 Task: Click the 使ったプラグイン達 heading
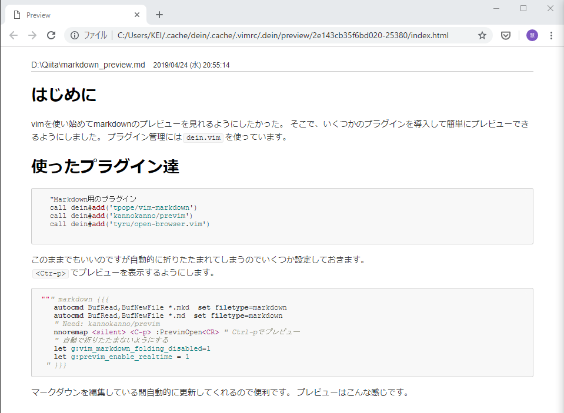pos(105,167)
